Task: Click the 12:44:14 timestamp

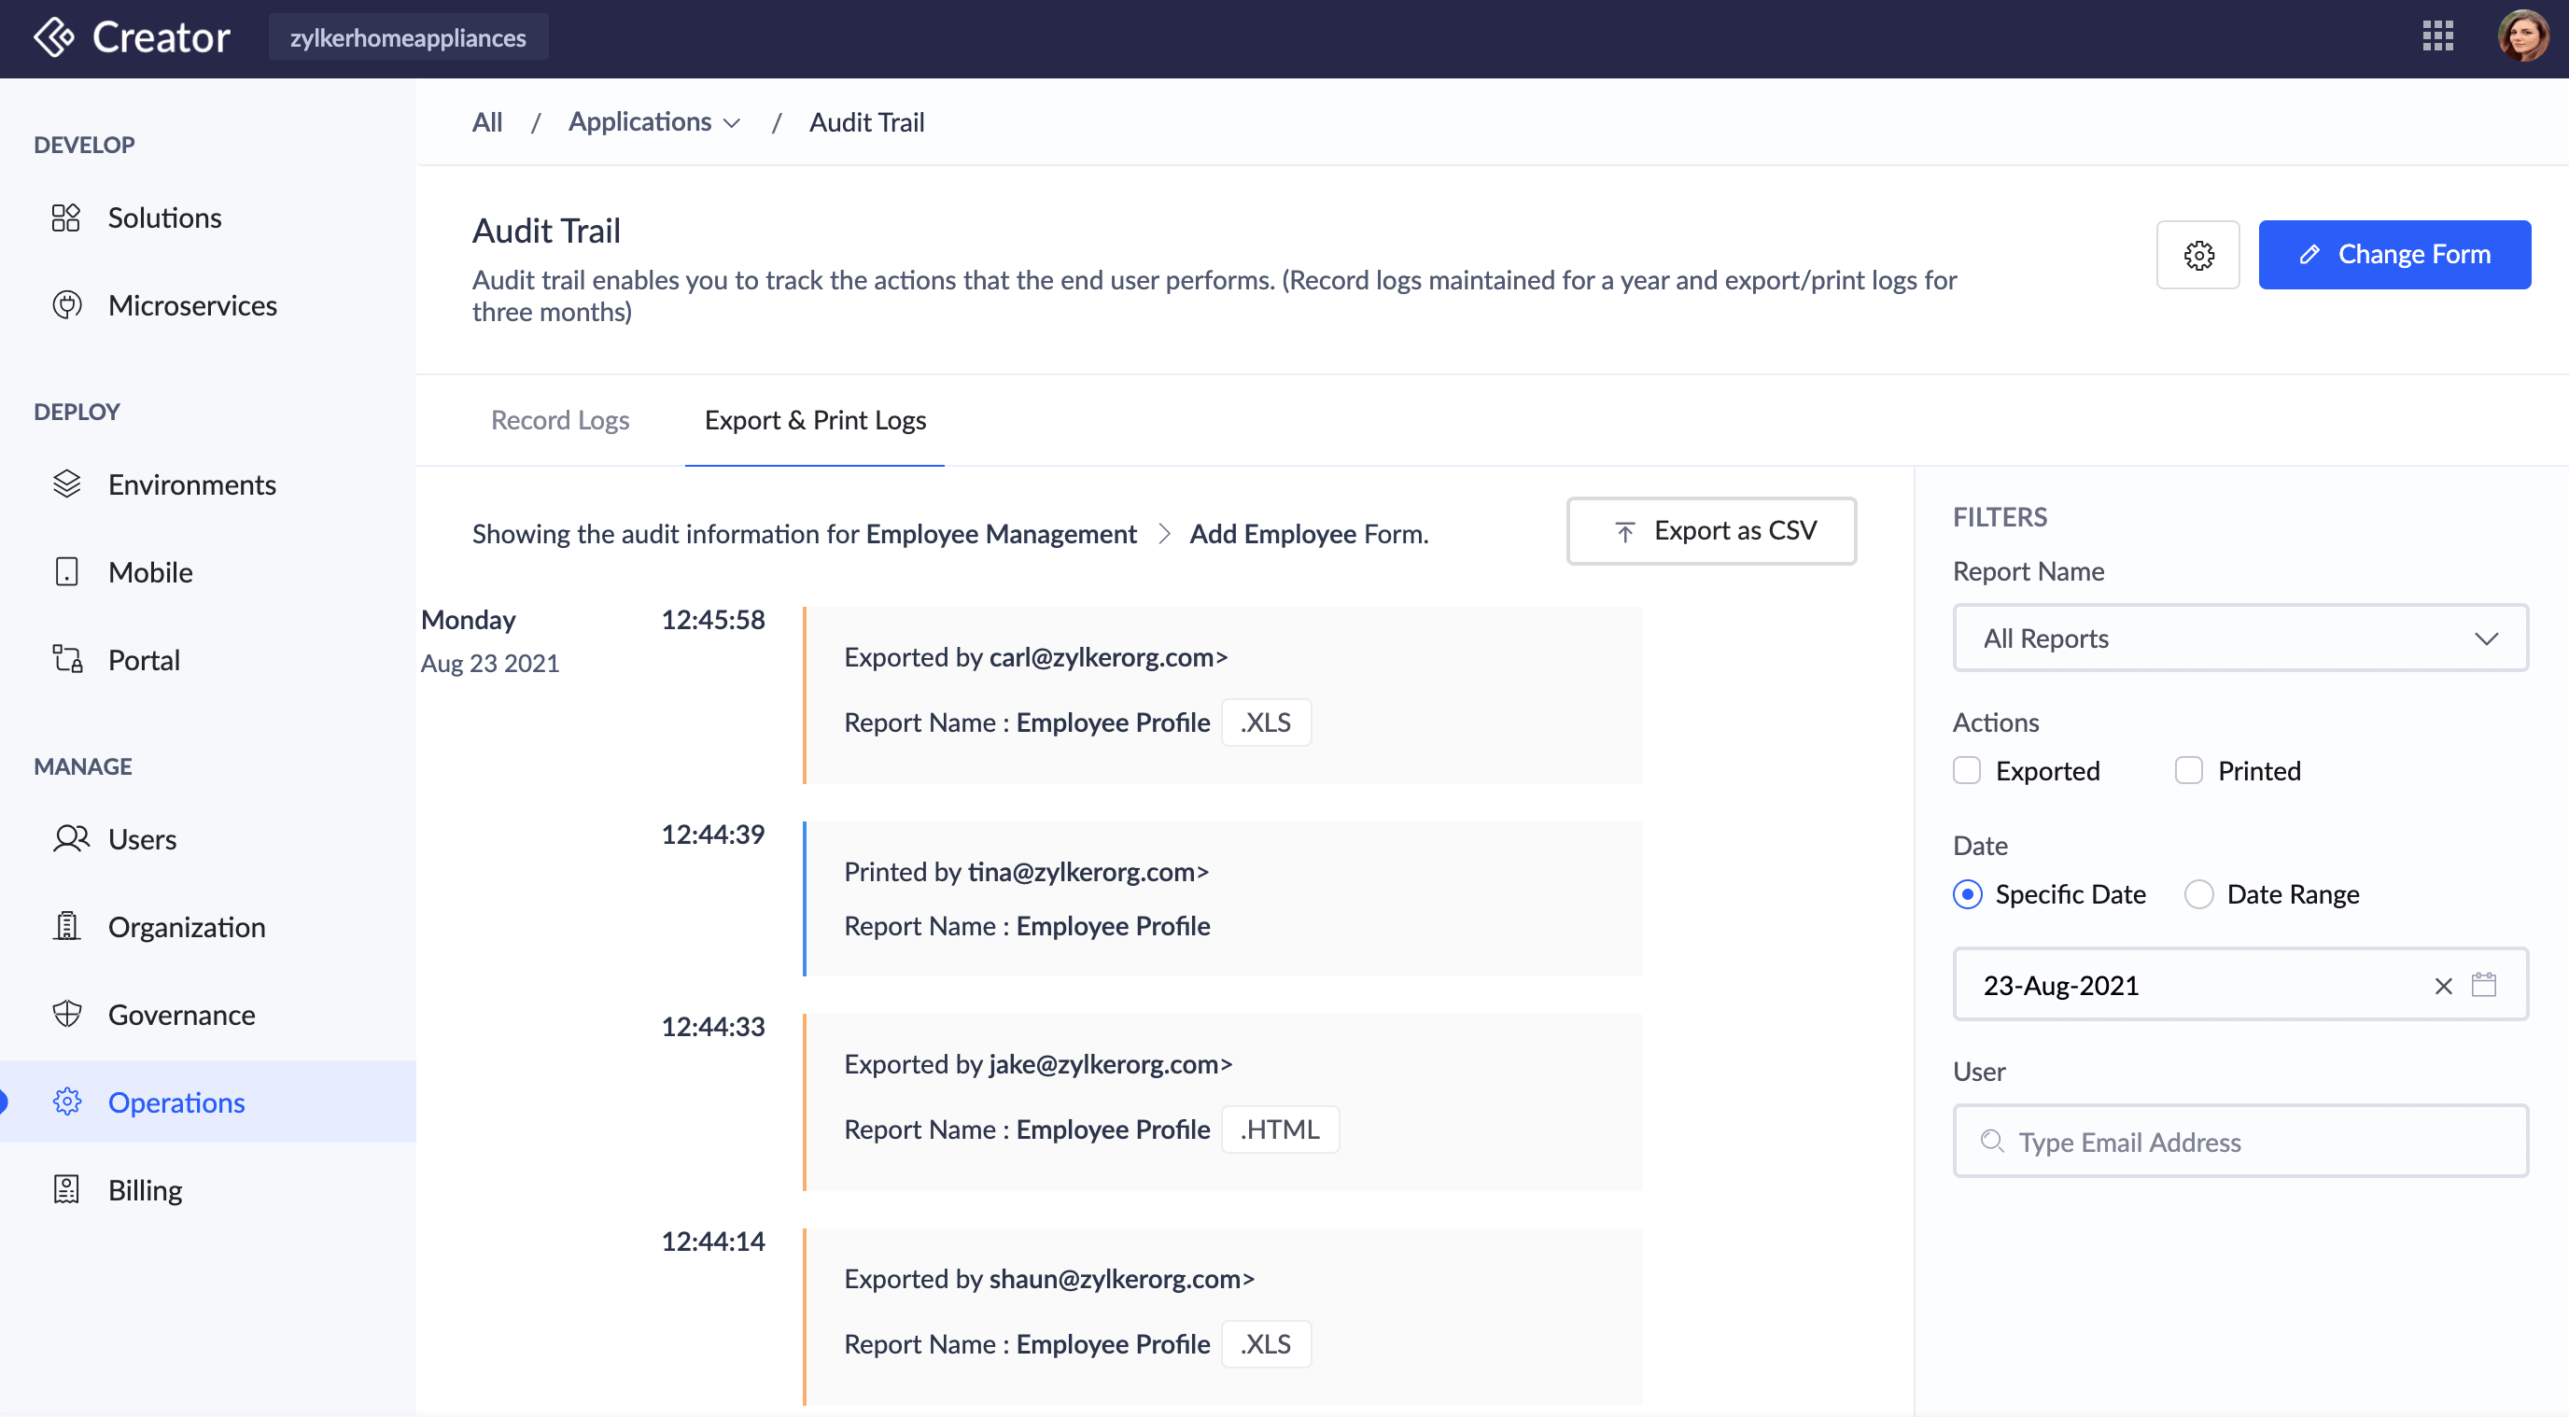Action: point(713,1242)
